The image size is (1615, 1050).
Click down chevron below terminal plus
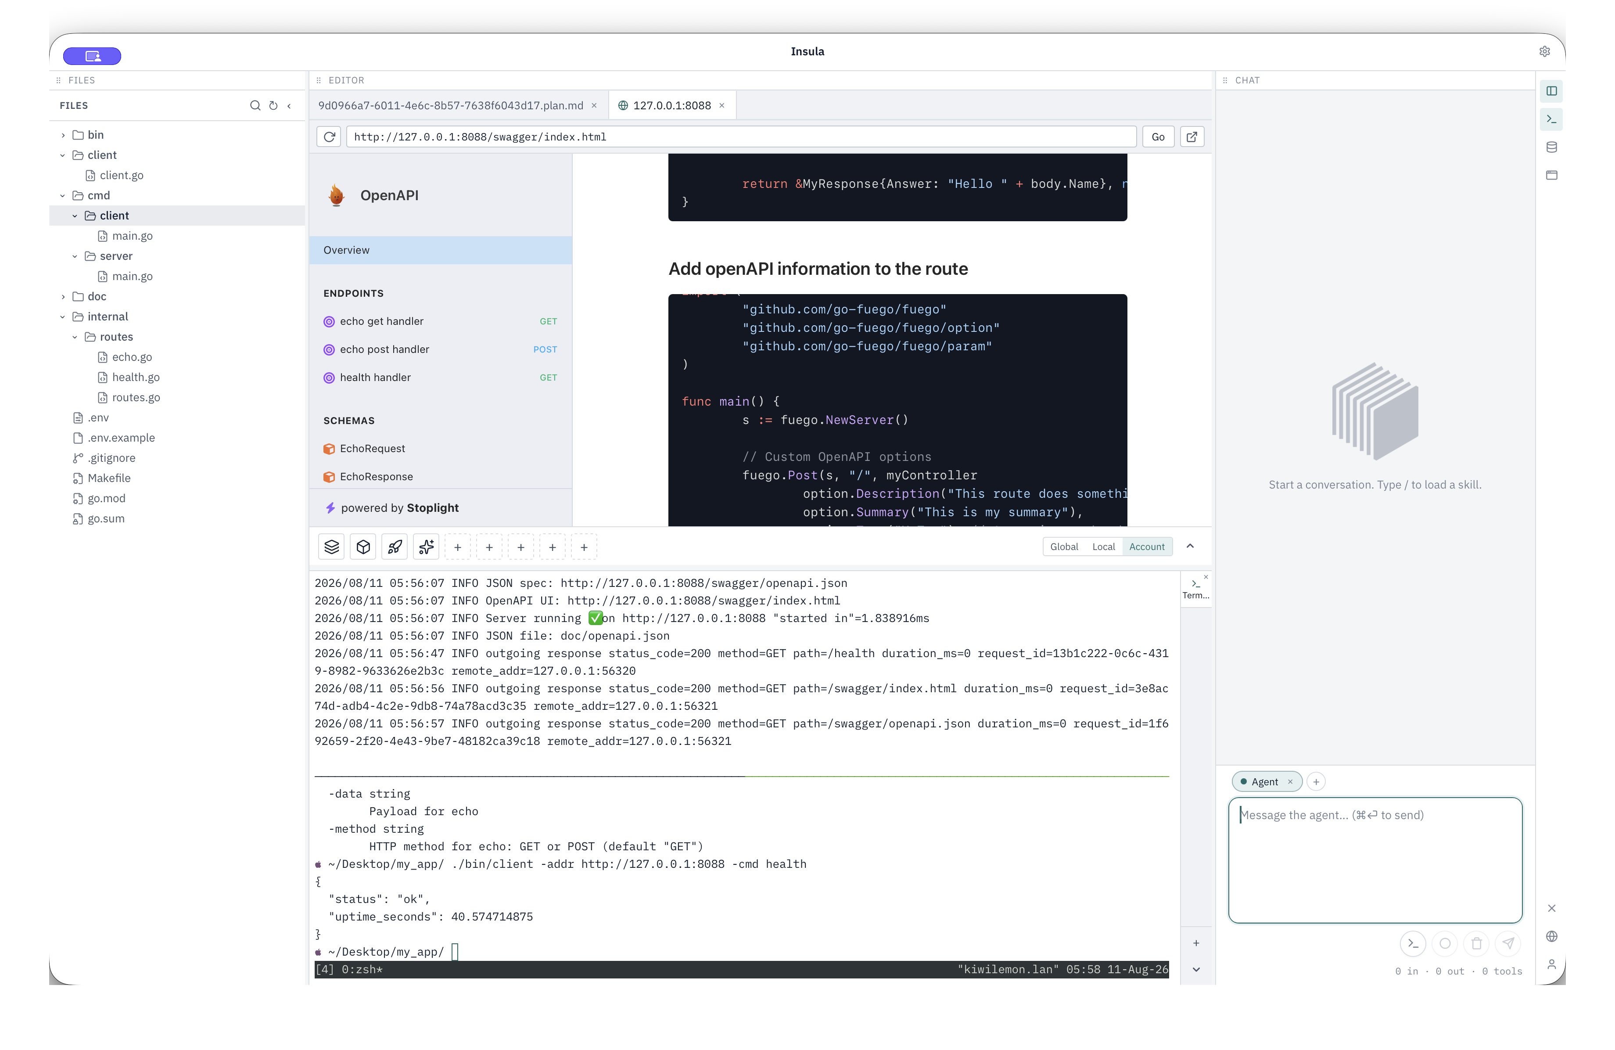point(1196,969)
